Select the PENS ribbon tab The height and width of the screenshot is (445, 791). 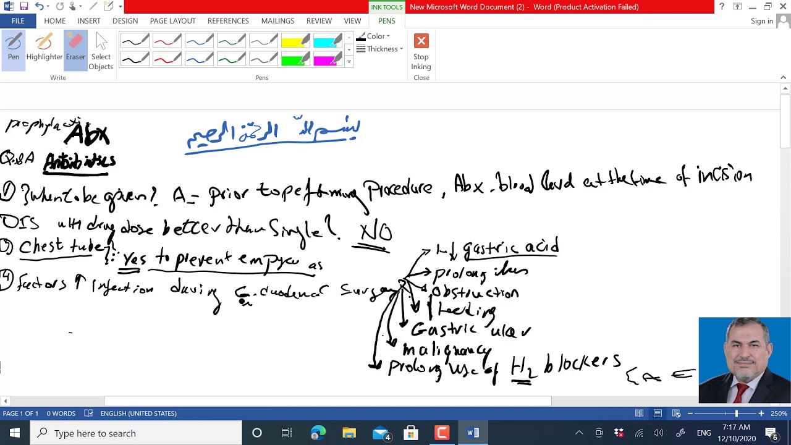click(x=386, y=21)
